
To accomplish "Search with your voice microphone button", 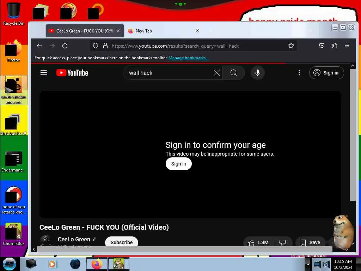I will (258, 73).
